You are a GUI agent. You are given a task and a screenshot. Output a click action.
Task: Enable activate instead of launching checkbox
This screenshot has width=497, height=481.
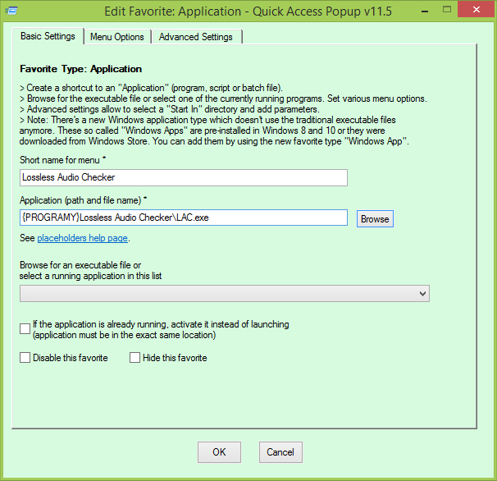coord(25,328)
